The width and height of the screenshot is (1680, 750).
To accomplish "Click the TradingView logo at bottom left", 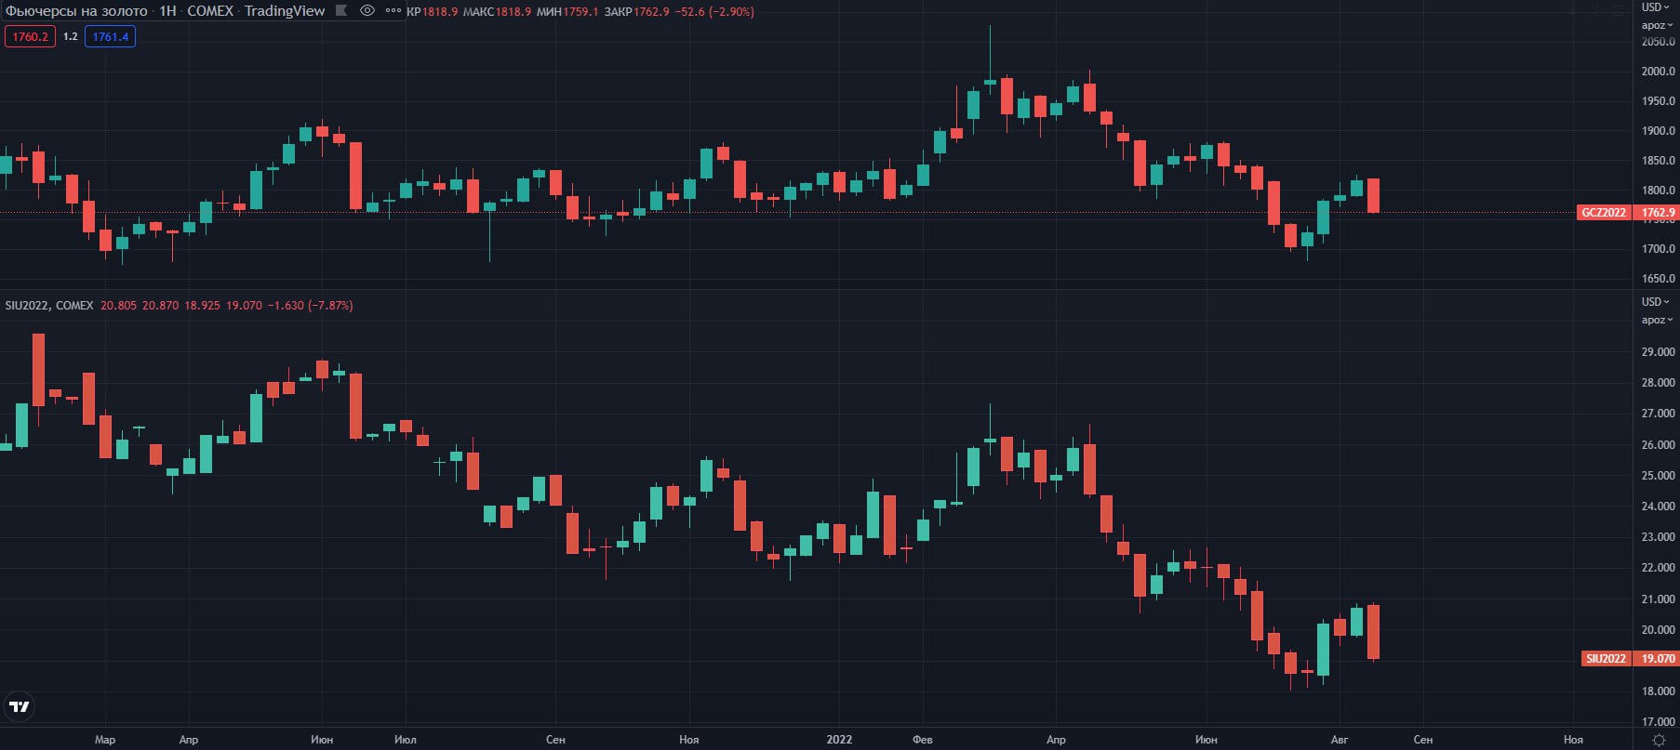I will [19, 707].
